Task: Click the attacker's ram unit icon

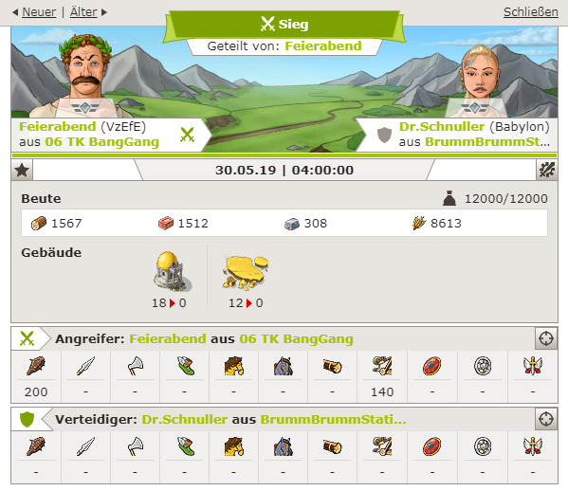Action: pyautogui.click(x=332, y=366)
